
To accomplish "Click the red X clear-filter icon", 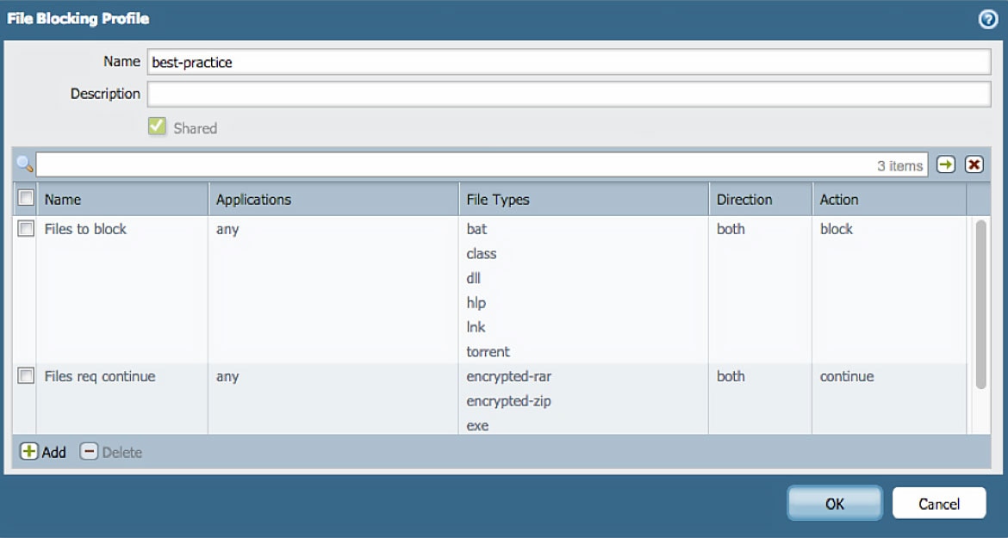I will point(974,164).
